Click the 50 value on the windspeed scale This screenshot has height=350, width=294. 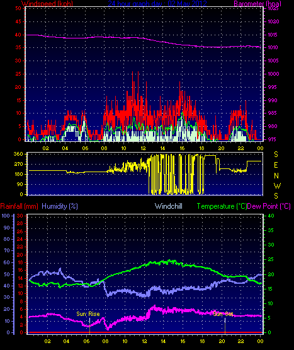pyautogui.click(x=18, y=8)
